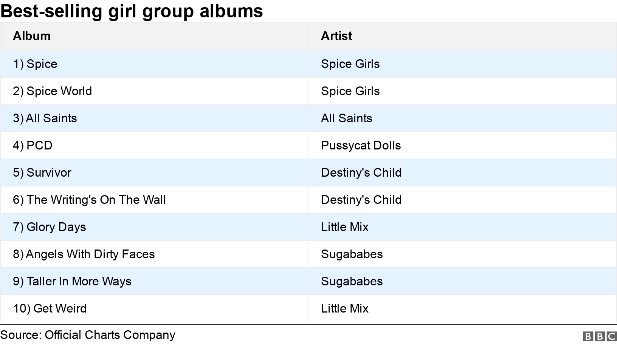Select the '5) Survivor' album cell
Screen dimensions: 617x345
[x=42, y=172]
